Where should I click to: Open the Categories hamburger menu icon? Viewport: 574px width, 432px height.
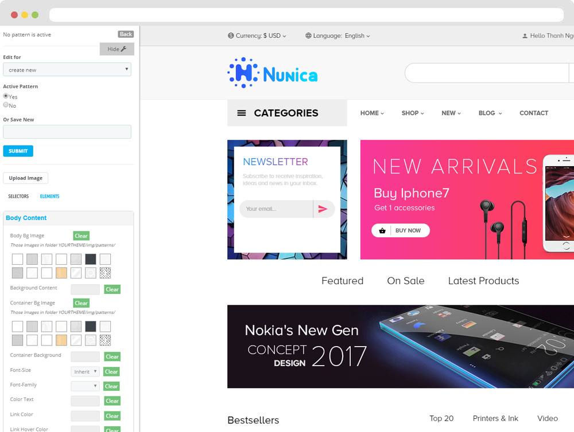241,113
